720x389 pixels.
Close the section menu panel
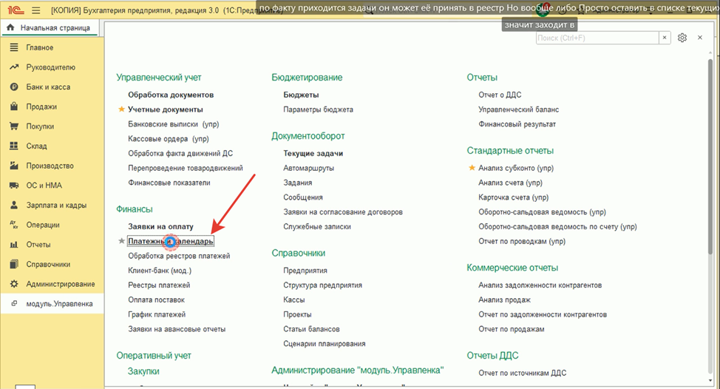700,38
